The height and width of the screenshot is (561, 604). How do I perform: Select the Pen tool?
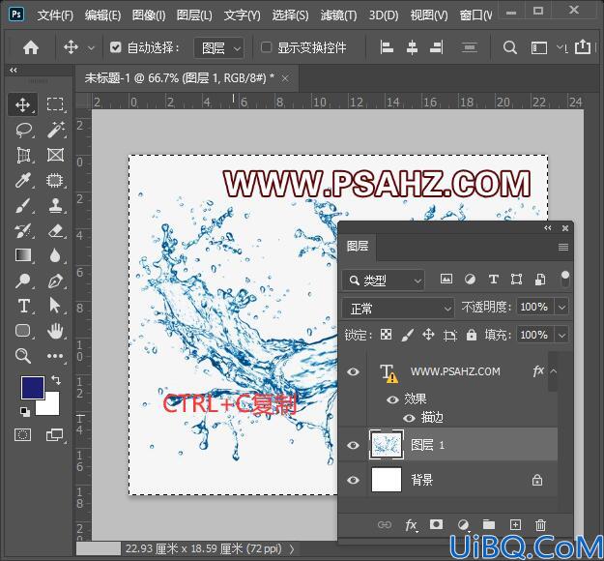click(55, 280)
